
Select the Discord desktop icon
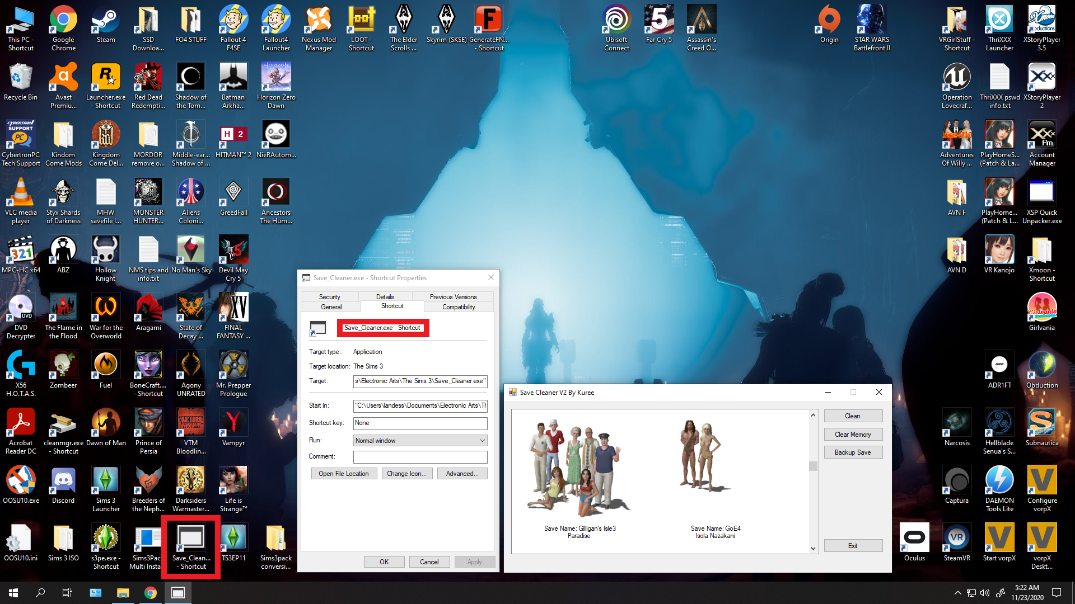click(63, 485)
